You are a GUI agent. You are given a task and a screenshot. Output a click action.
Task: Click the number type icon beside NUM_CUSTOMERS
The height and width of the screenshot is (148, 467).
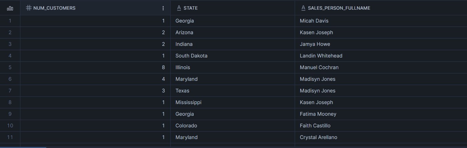pyautogui.click(x=29, y=8)
